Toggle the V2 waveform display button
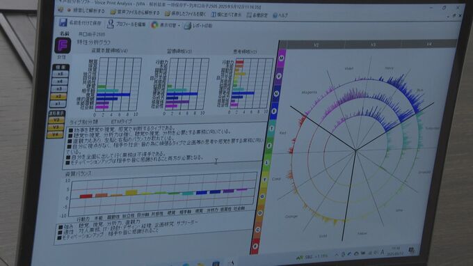The width and height of the screenshot is (473, 266). (x=56, y=120)
